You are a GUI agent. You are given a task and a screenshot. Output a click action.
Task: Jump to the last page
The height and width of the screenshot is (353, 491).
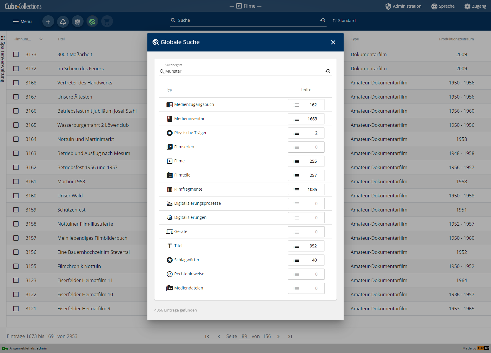(x=290, y=337)
